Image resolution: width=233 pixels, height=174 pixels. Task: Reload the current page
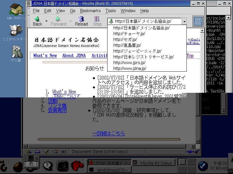click(x=81, y=21)
